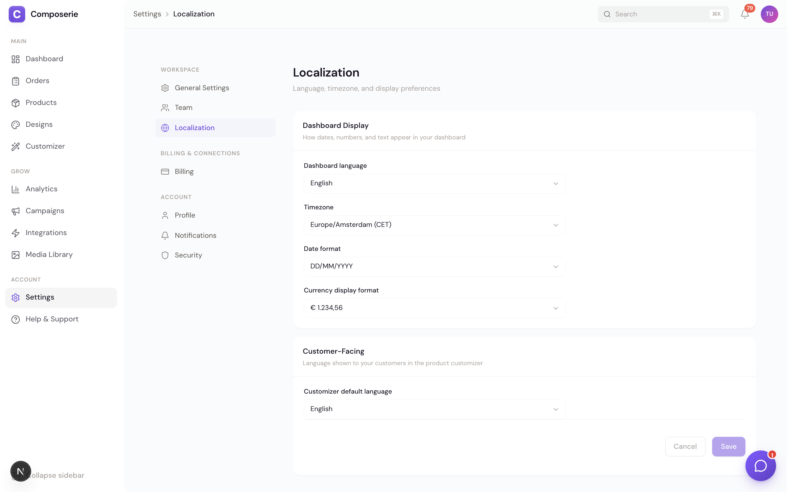Image resolution: width=787 pixels, height=492 pixels.
Task: Click the Profile person icon
Action: tap(165, 215)
